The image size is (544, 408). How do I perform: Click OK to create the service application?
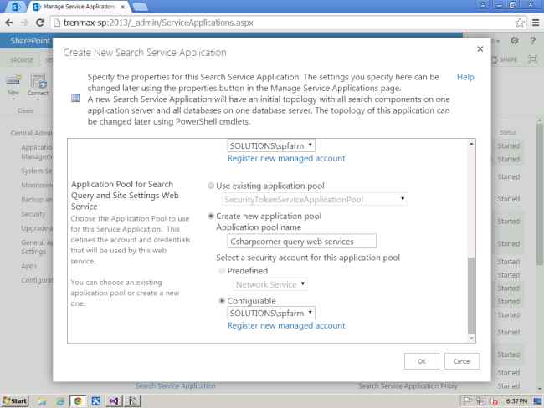coord(422,361)
